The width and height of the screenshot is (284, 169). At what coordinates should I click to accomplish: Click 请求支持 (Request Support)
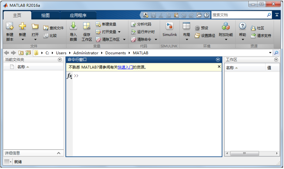click(261, 36)
